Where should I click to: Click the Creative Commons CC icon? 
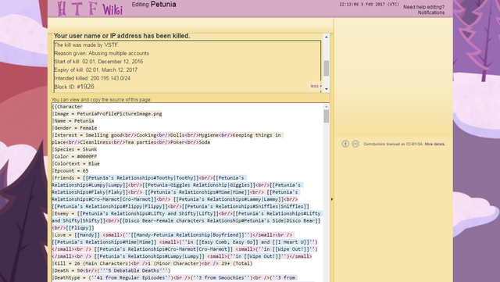[355, 144]
